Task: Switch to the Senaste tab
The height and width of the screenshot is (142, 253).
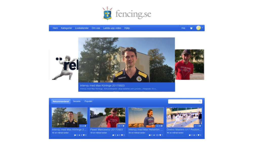Action: (77, 101)
